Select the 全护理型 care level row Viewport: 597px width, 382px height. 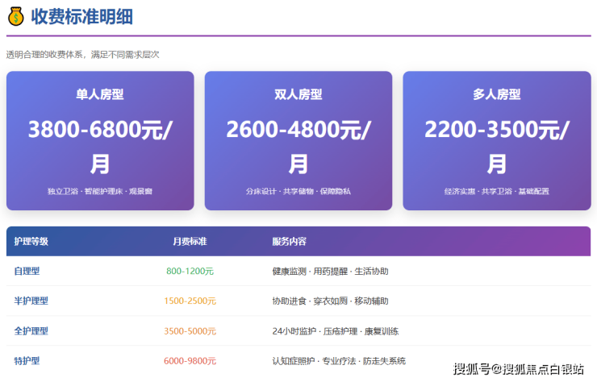click(31, 330)
